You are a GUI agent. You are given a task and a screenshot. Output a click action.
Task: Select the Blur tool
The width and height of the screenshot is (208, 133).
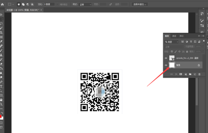coord(1,73)
